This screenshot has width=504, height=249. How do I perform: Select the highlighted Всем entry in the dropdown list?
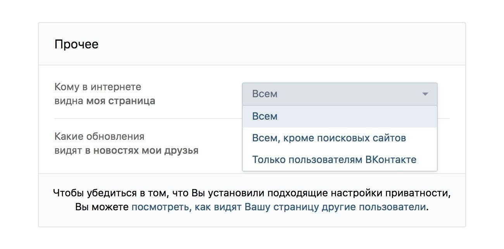[265, 116]
